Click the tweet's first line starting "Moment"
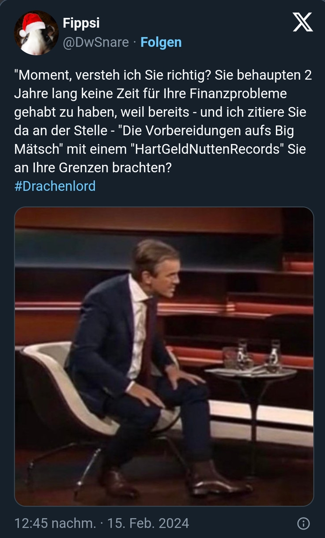Viewport: 325px width, 538px height. [x=163, y=75]
